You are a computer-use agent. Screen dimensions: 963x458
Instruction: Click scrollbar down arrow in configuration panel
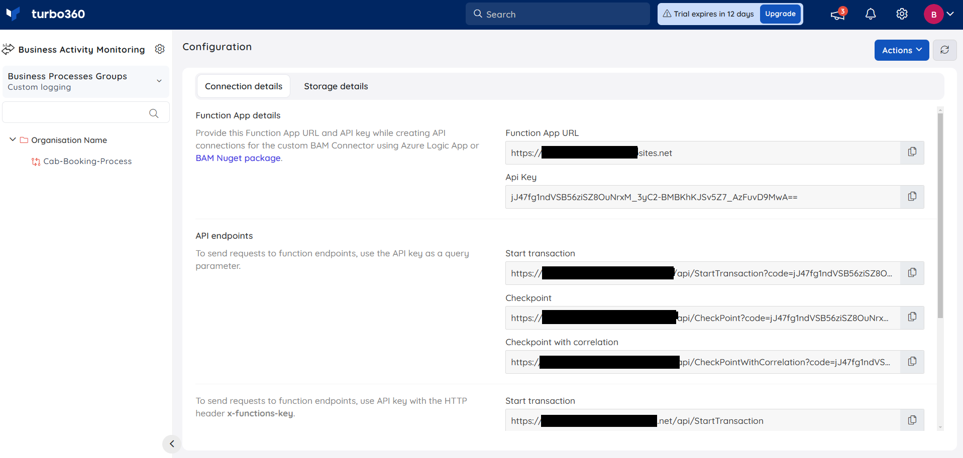tap(940, 427)
